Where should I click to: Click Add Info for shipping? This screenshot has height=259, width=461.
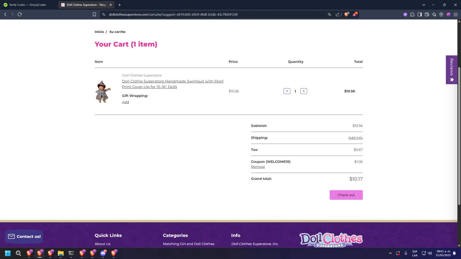355,138
